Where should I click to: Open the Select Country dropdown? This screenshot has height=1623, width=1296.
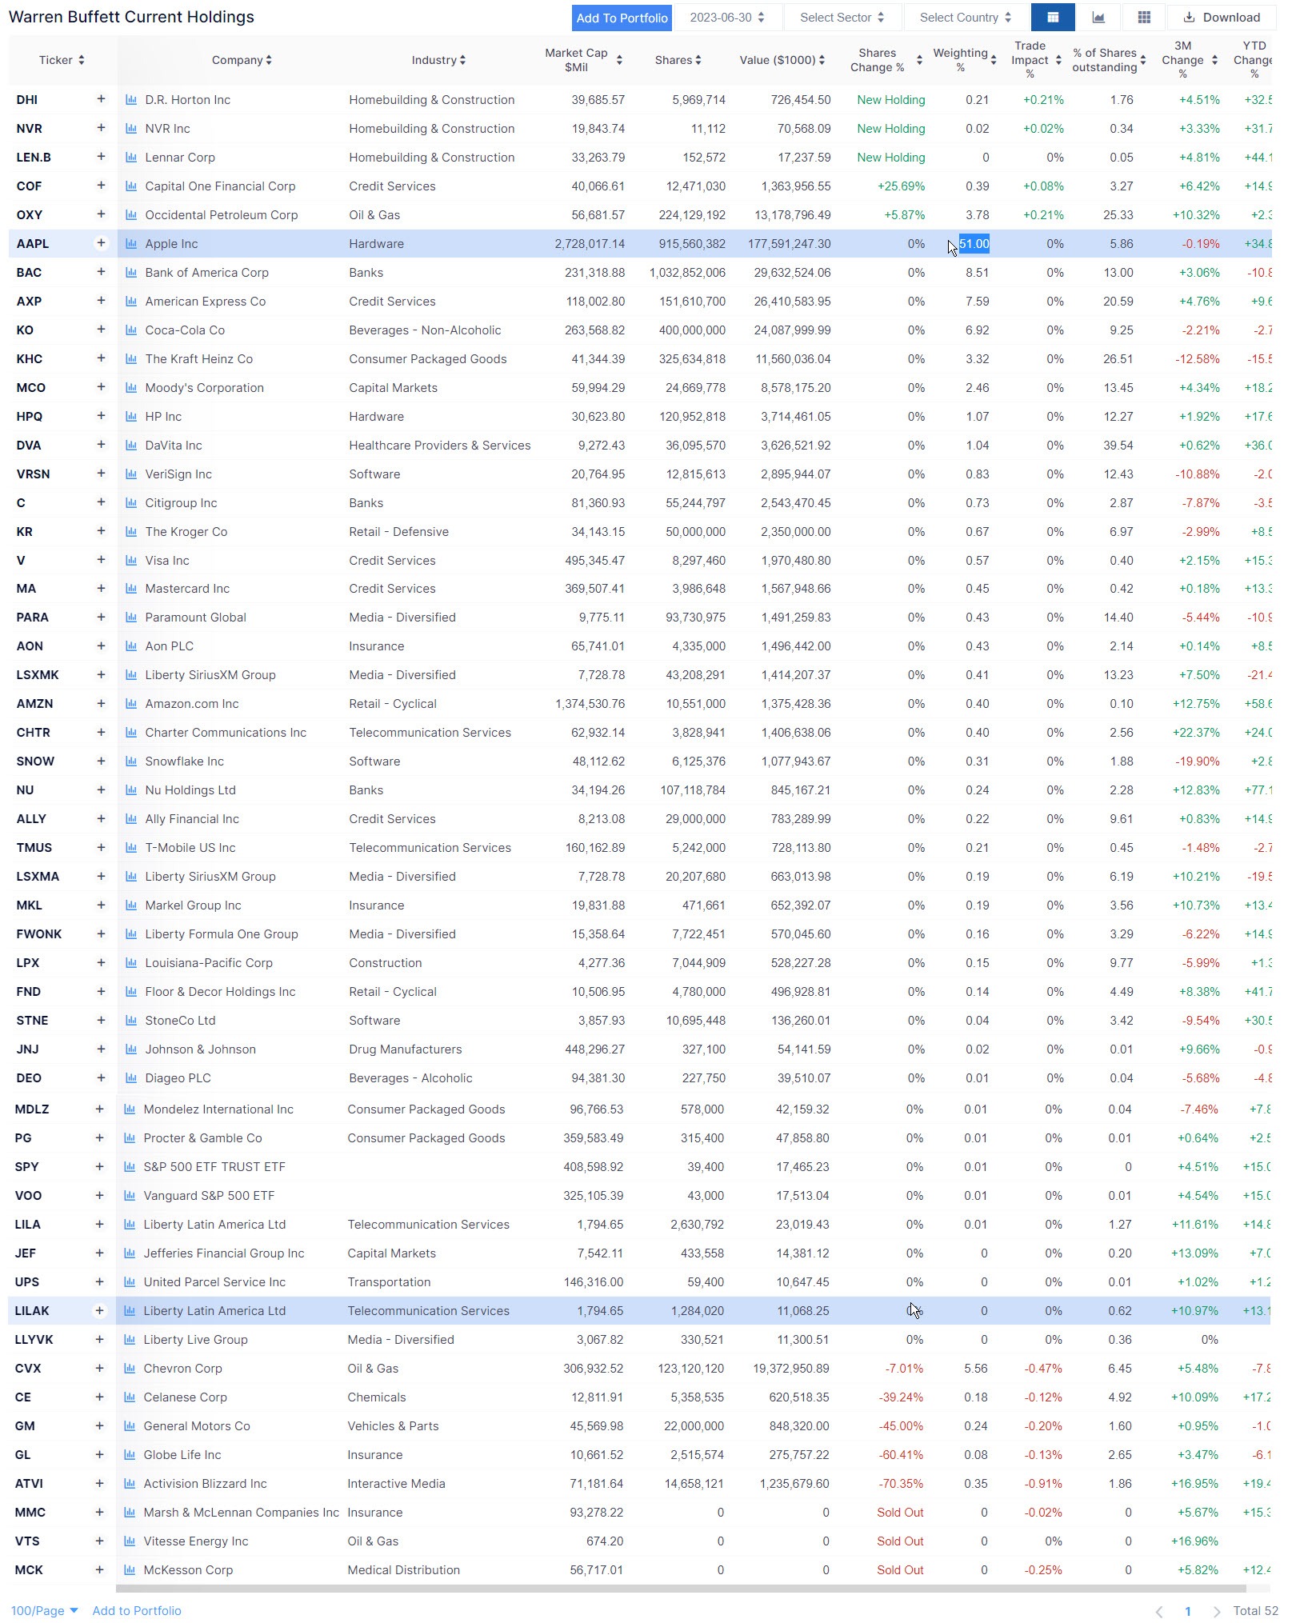966,18
